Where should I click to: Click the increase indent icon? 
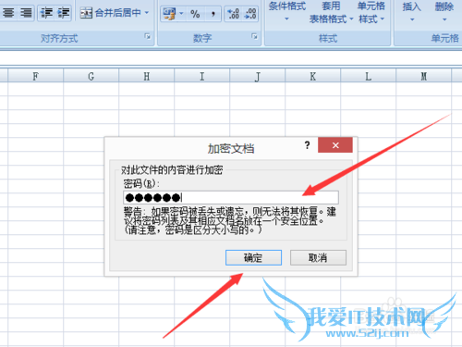coord(64,13)
